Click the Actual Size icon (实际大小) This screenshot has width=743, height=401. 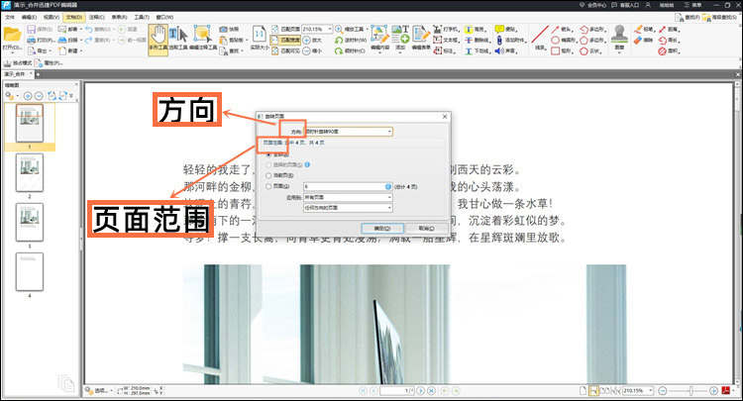tap(260, 35)
